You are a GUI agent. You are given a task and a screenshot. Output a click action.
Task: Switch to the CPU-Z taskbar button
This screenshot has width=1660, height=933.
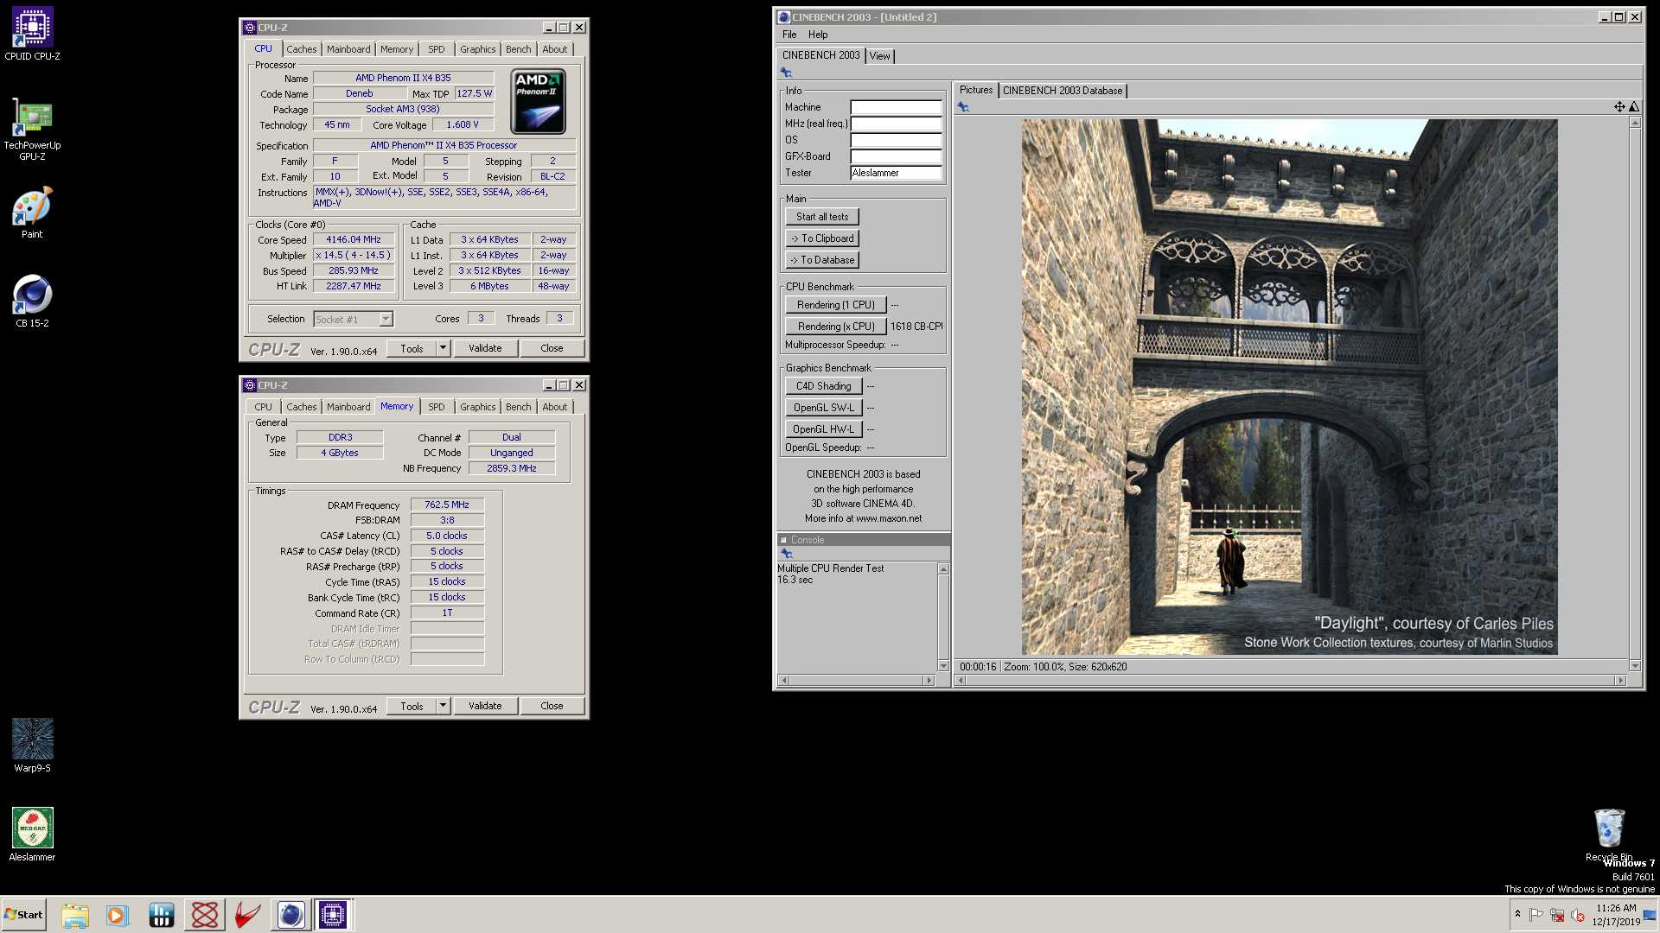pyautogui.click(x=333, y=915)
